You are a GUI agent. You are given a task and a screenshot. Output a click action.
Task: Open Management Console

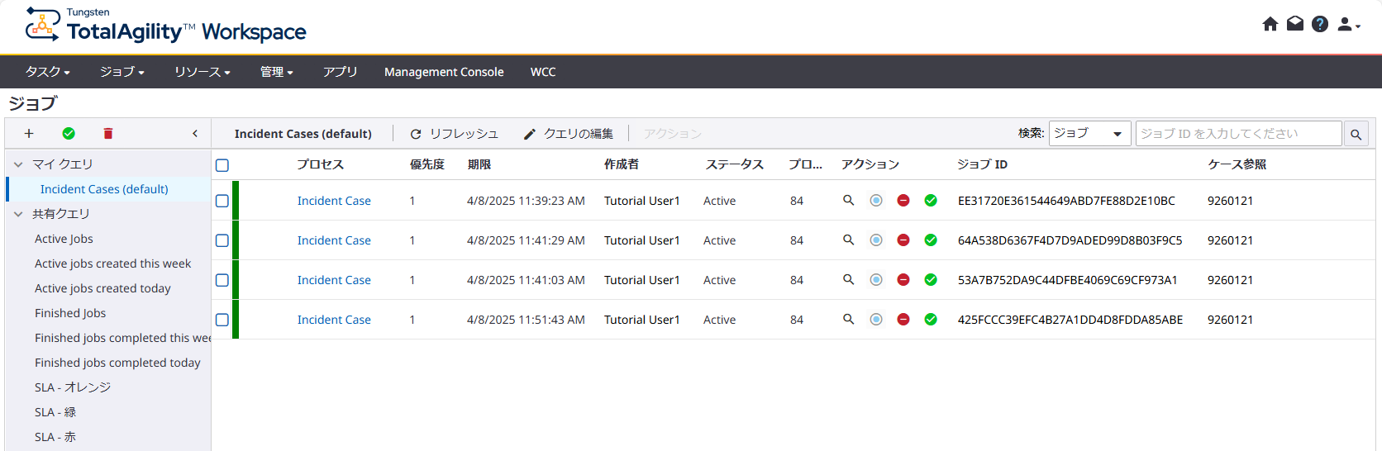[x=444, y=72]
